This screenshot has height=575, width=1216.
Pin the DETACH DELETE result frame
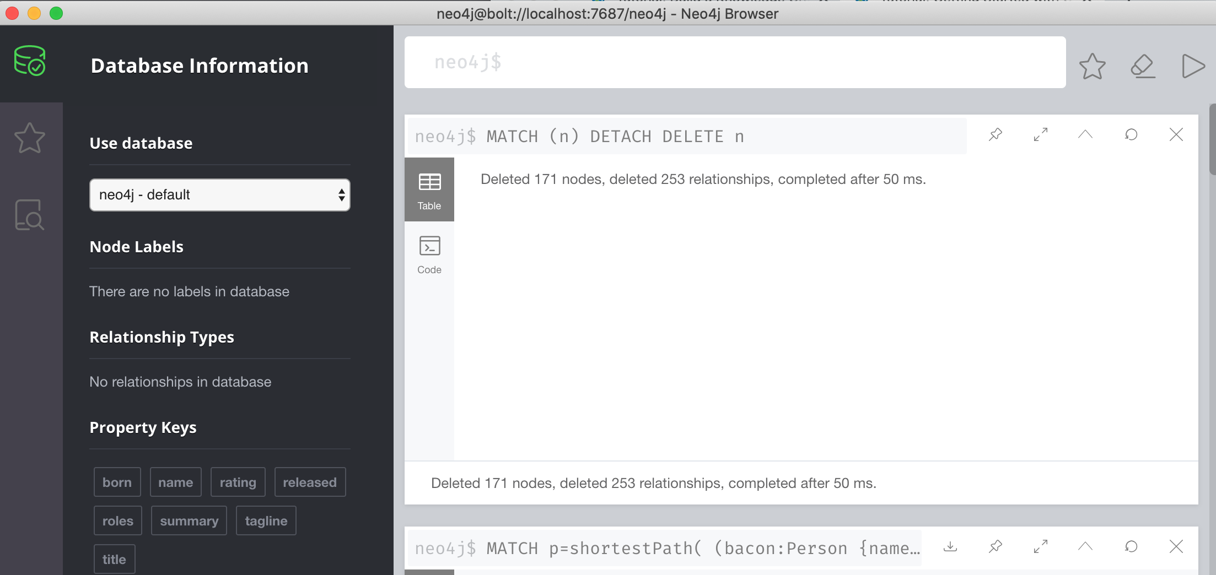tap(996, 135)
